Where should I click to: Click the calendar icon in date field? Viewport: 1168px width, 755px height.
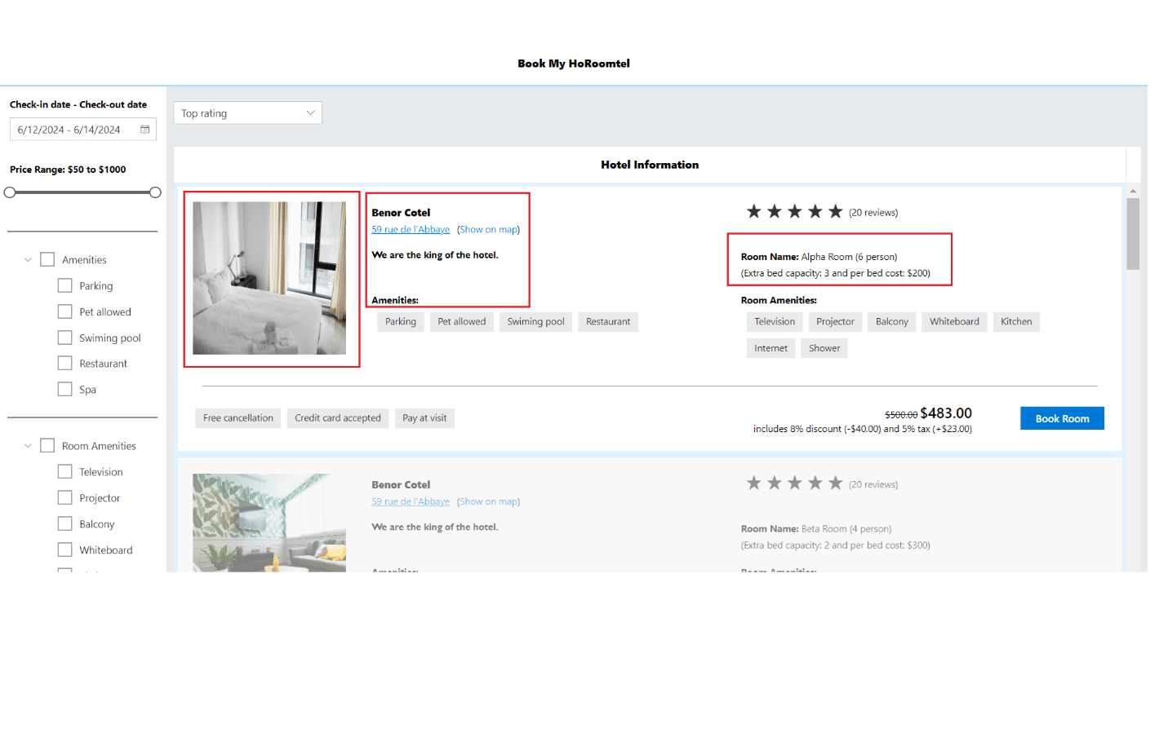(x=144, y=130)
